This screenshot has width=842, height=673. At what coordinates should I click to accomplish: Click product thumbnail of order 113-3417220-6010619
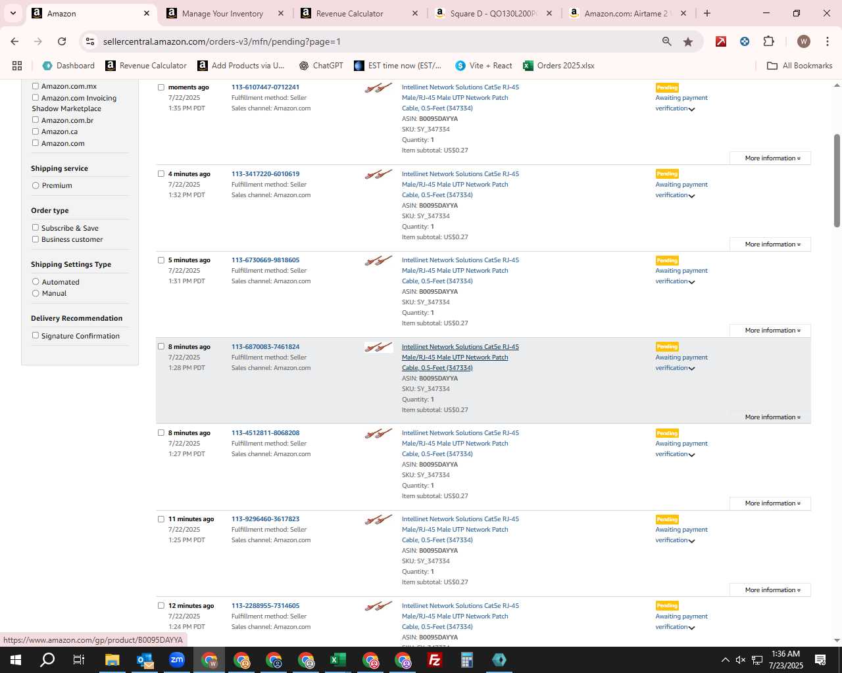[x=378, y=174]
